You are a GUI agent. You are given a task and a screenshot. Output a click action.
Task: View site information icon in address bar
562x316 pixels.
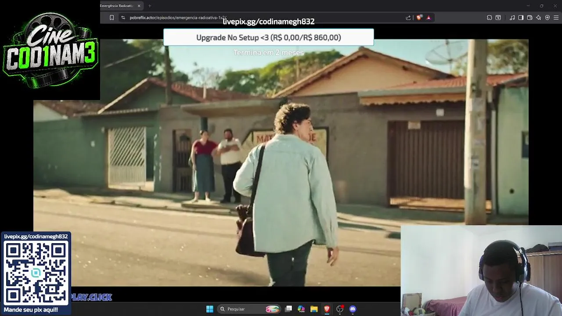tap(123, 18)
